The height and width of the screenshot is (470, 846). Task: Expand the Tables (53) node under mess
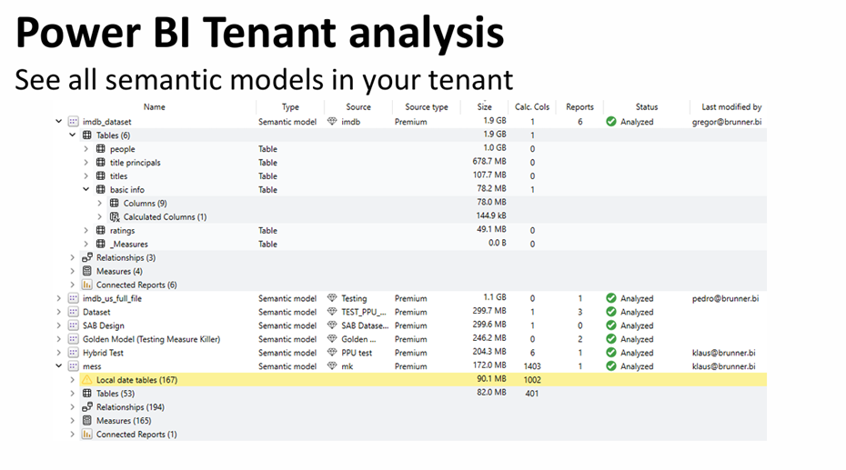coord(73,394)
